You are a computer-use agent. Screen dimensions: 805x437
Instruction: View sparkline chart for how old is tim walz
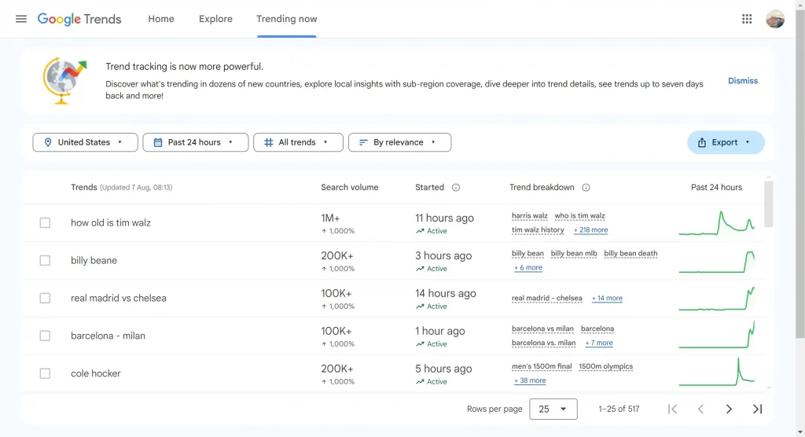click(x=717, y=223)
